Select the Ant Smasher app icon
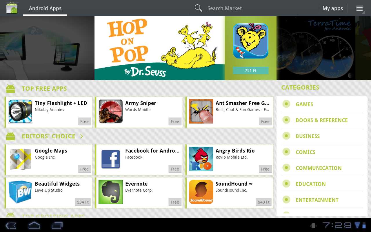Image resolution: width=371 pixels, height=232 pixels. coord(201,112)
